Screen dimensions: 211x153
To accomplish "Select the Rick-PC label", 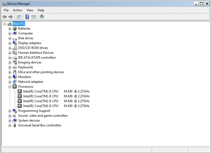I will (x=19, y=24).
